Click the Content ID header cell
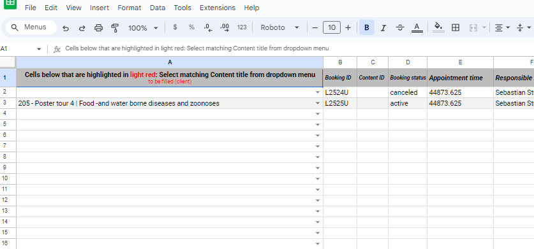 pyautogui.click(x=373, y=78)
